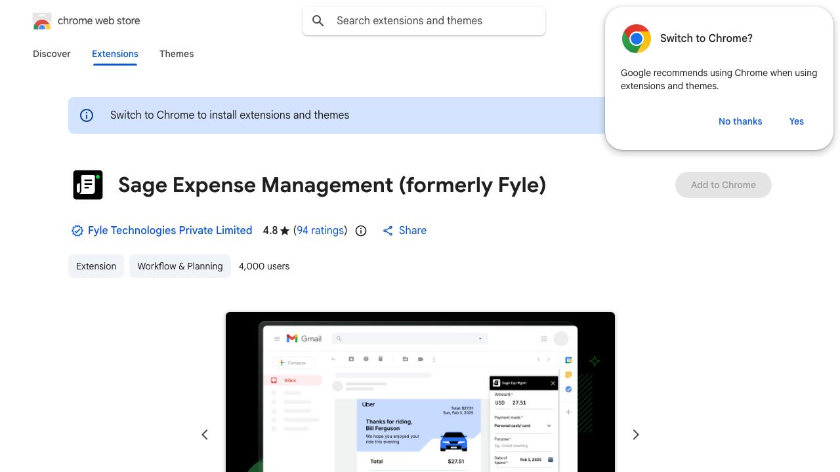Show the previous screenshot with left chevron
The image size is (840, 472).
[205, 435]
